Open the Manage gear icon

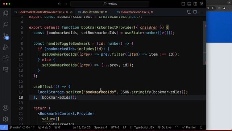pos(5,119)
